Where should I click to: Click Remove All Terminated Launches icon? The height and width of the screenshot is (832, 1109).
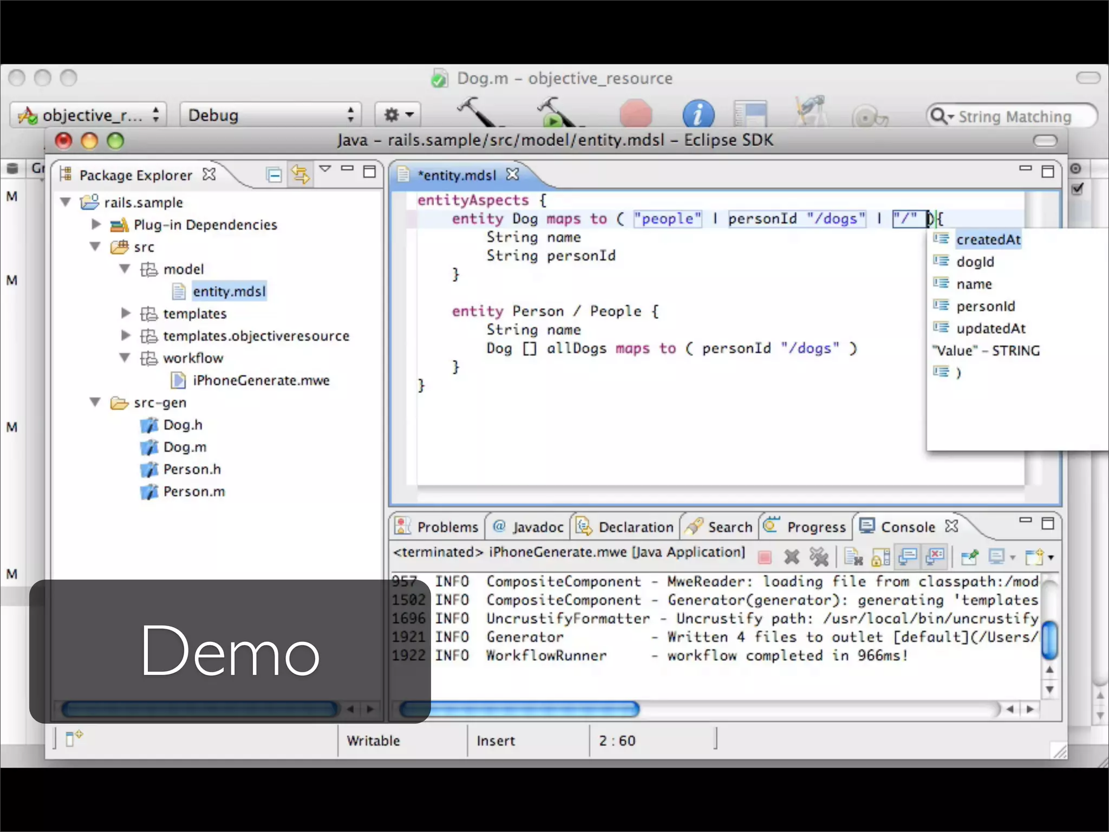[819, 557]
